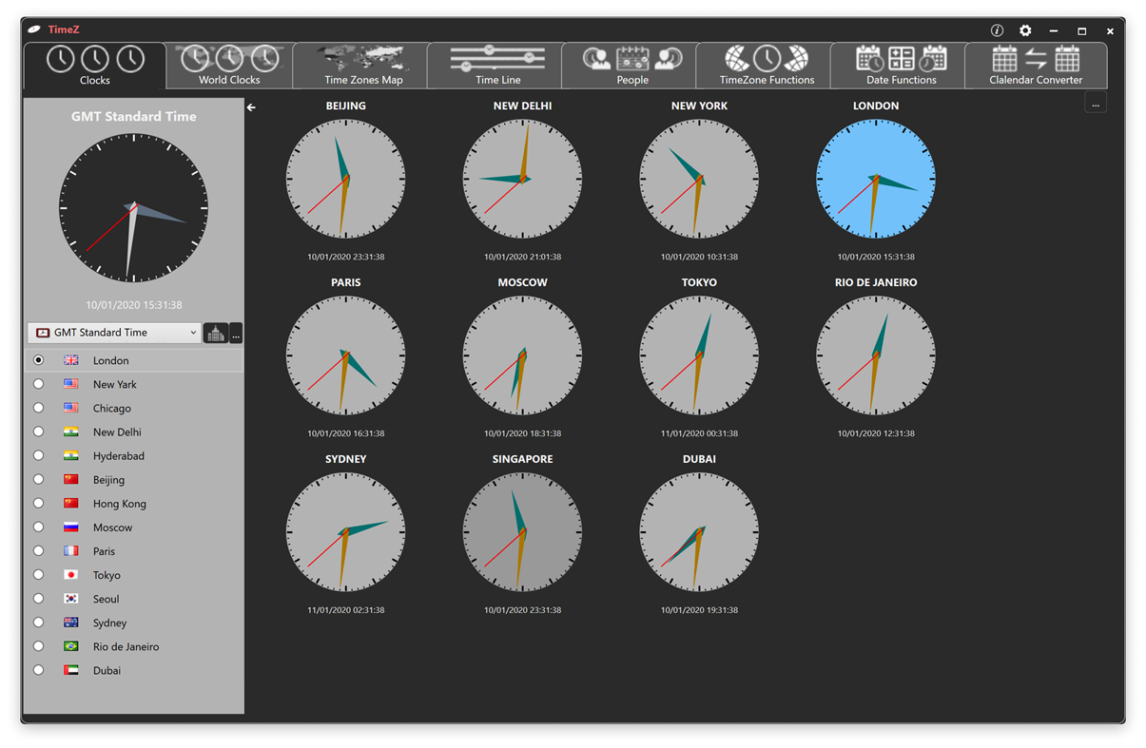Click the ellipsis button next to the timezone selector
The height and width of the screenshot is (748, 1146).
pos(235,333)
